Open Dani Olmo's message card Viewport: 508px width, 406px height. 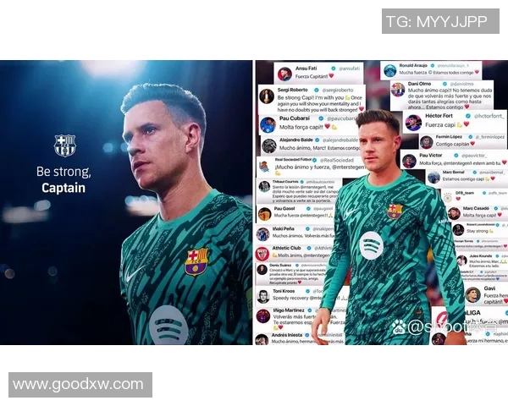442,96
